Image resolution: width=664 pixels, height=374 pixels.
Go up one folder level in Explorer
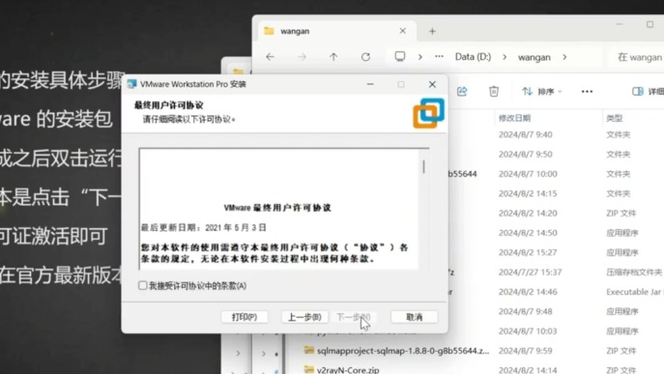[x=333, y=57]
